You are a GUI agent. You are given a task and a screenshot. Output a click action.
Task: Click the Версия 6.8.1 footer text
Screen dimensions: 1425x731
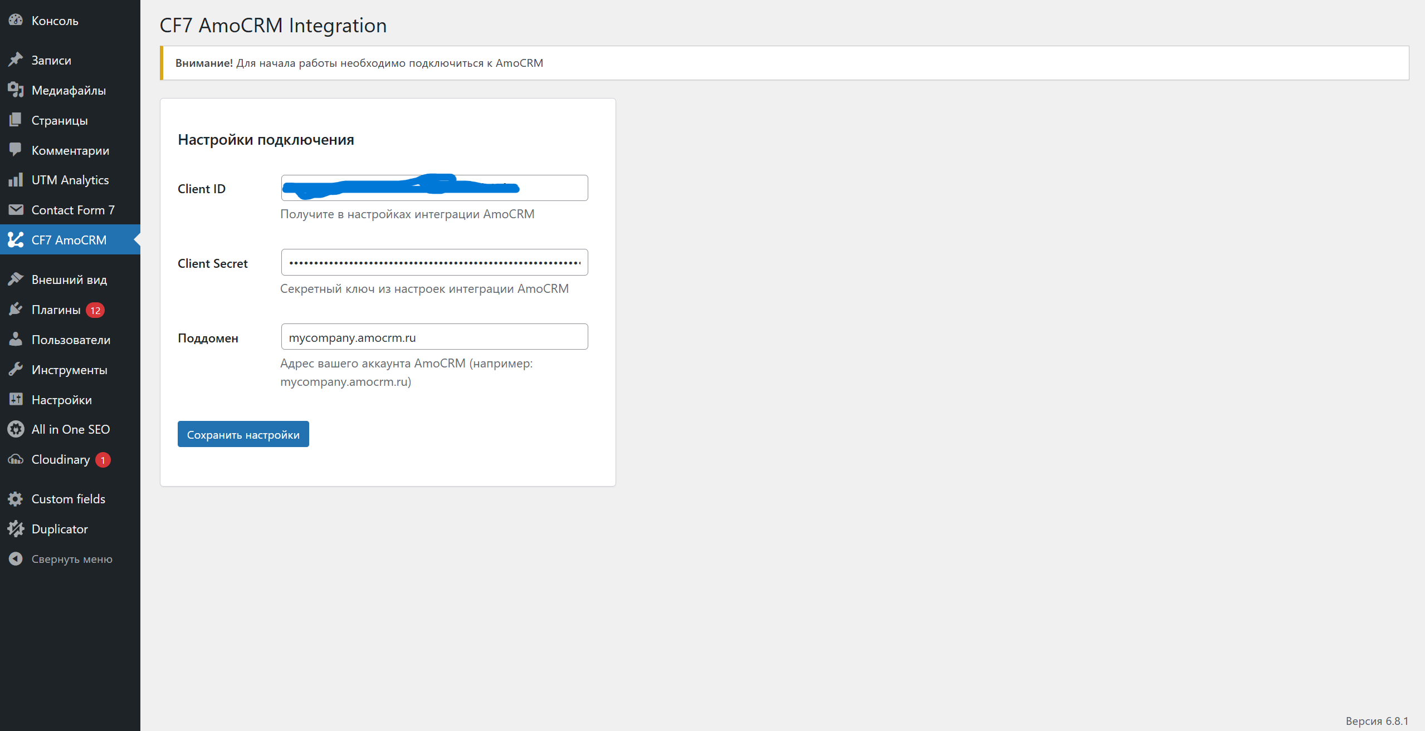coord(1377,721)
